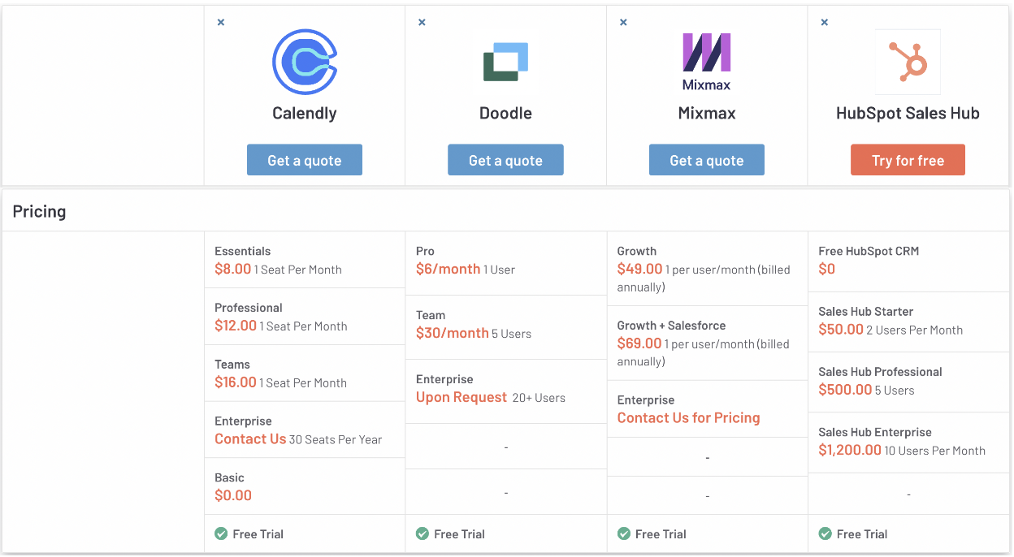Click Calendly Enterprise Contact Us text

click(250, 438)
